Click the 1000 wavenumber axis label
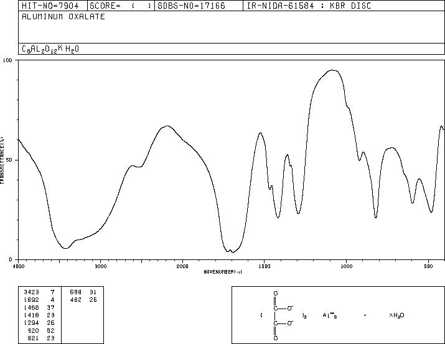 346,266
